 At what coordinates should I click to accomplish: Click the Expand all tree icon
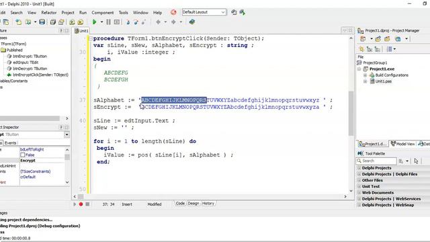370,49
